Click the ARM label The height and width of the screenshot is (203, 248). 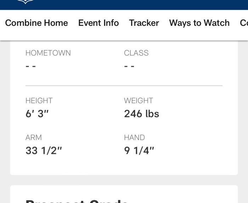34,138
